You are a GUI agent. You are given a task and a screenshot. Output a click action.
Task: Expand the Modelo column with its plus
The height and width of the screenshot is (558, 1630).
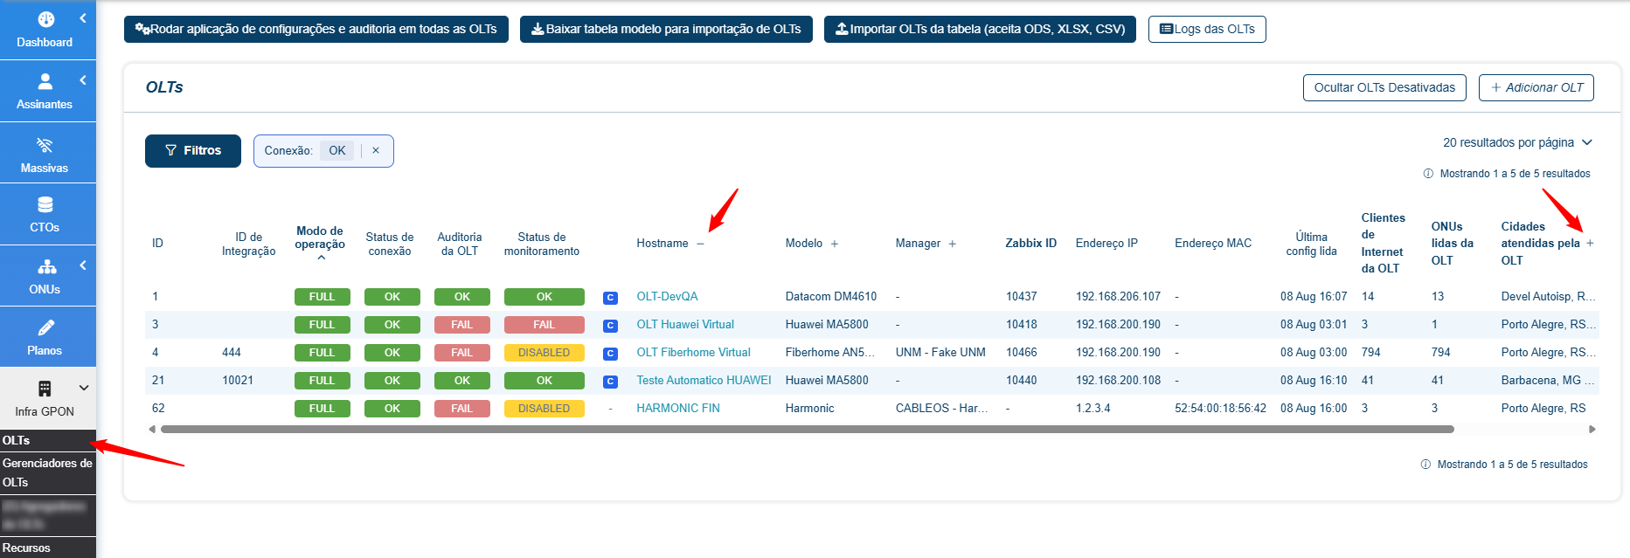(x=835, y=244)
